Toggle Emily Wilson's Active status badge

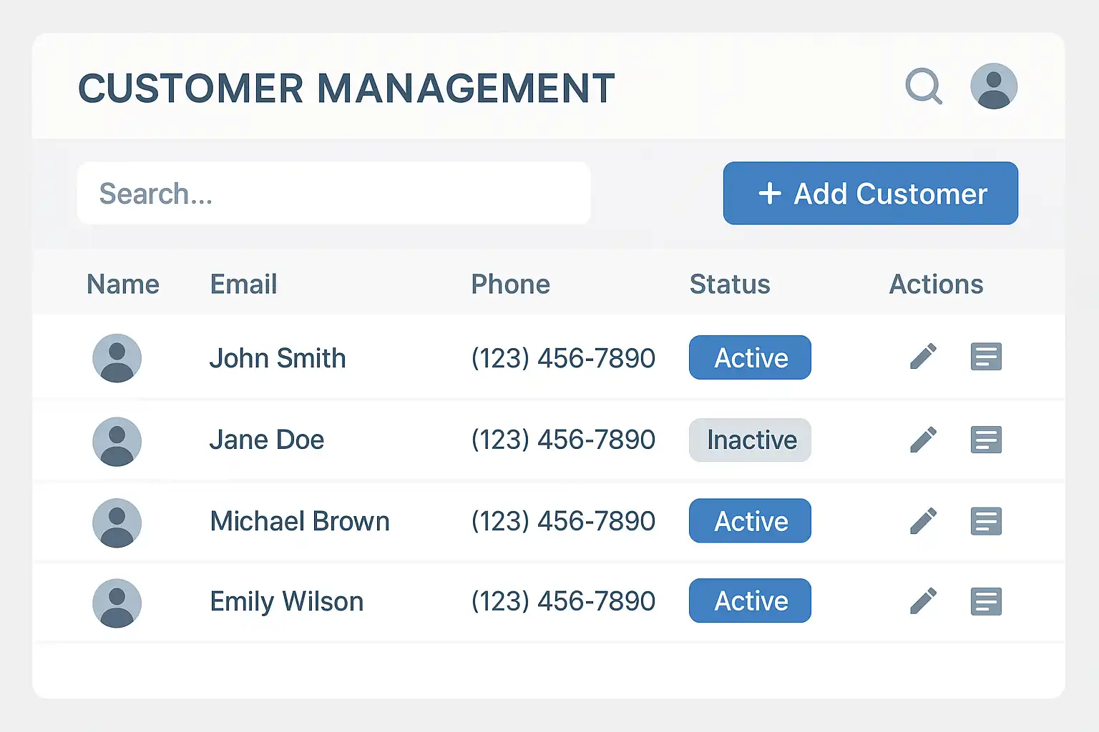[750, 600]
